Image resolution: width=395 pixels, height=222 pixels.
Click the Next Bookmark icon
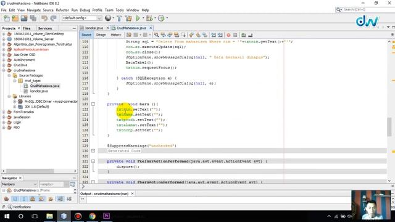tap(198, 35)
